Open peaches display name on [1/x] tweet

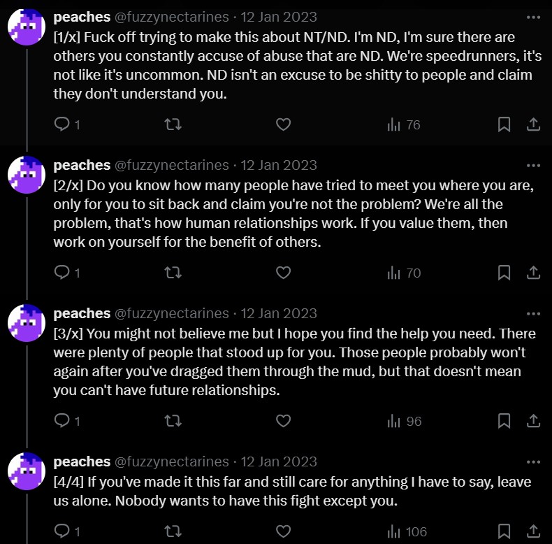click(x=82, y=17)
